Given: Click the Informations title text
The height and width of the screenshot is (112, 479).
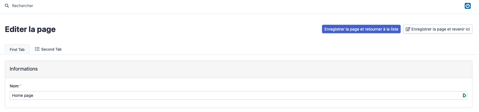Looking at the screenshot, I should coord(24,69).
